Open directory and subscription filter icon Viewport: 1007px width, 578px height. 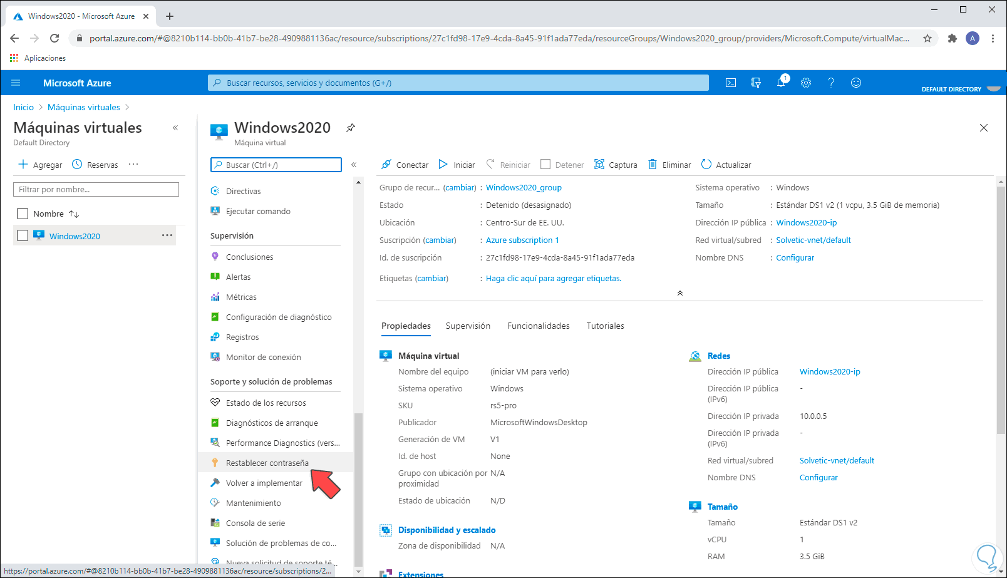coord(756,83)
